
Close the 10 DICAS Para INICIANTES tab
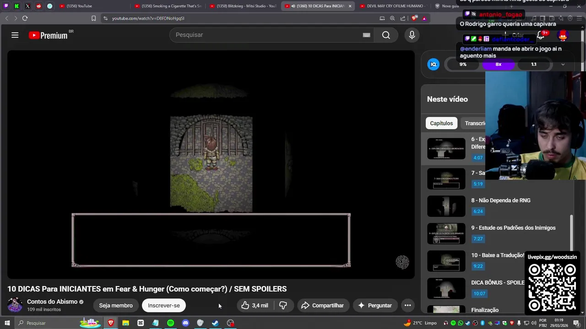350,6
